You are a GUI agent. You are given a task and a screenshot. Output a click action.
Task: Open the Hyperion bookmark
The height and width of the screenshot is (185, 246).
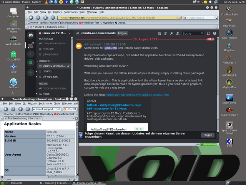coord(107,23)
